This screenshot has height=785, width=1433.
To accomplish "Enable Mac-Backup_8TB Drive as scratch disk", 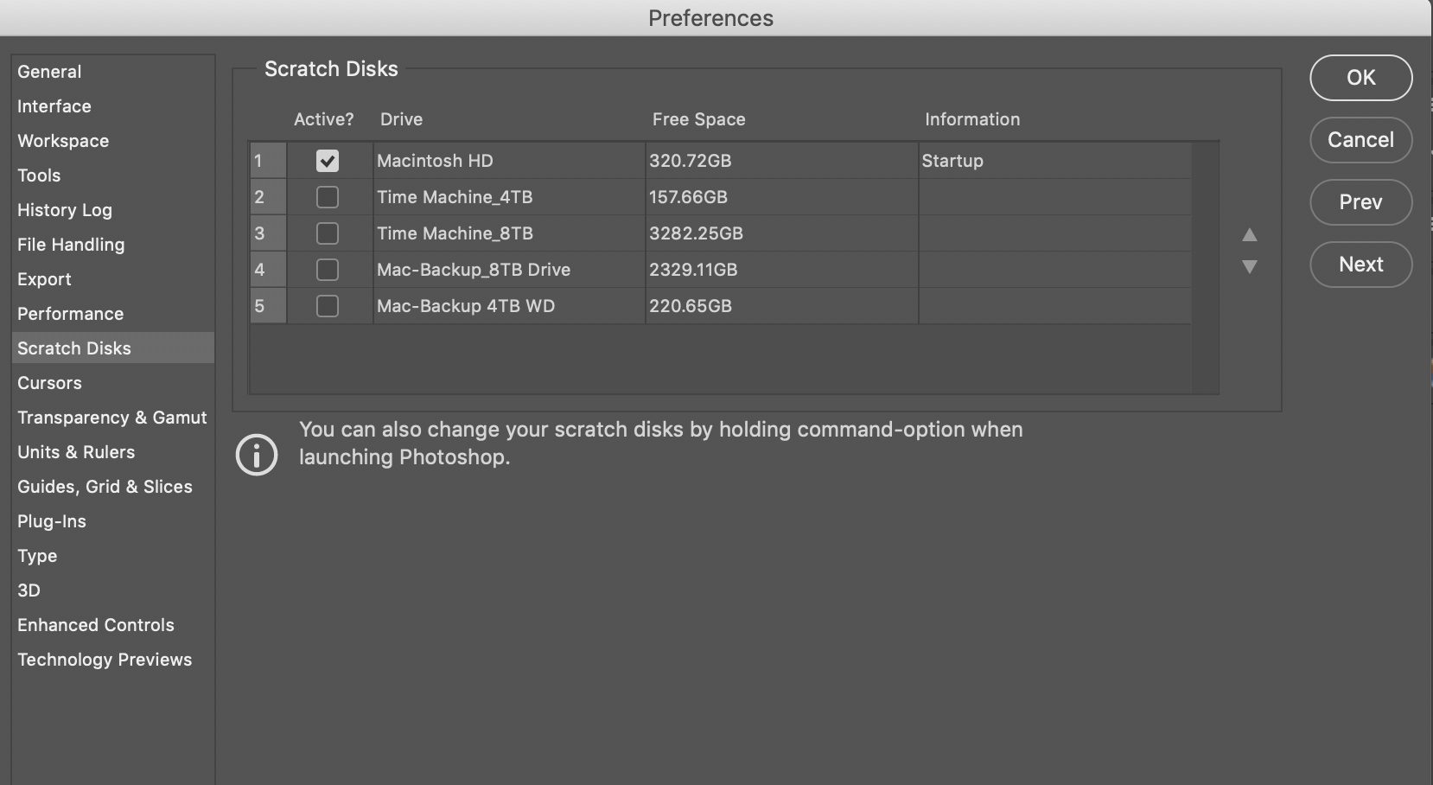I will click(327, 270).
